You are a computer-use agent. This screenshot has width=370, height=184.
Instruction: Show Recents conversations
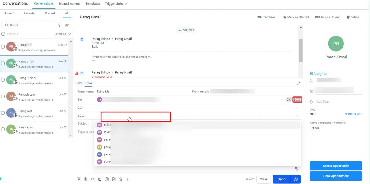[29, 13]
